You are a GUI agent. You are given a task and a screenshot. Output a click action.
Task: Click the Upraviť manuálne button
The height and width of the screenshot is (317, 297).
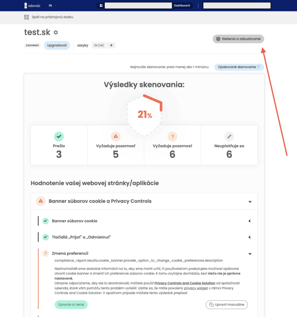(x=227, y=304)
